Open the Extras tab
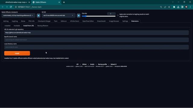This screenshot has width=193, height=108. [x=23, y=21]
